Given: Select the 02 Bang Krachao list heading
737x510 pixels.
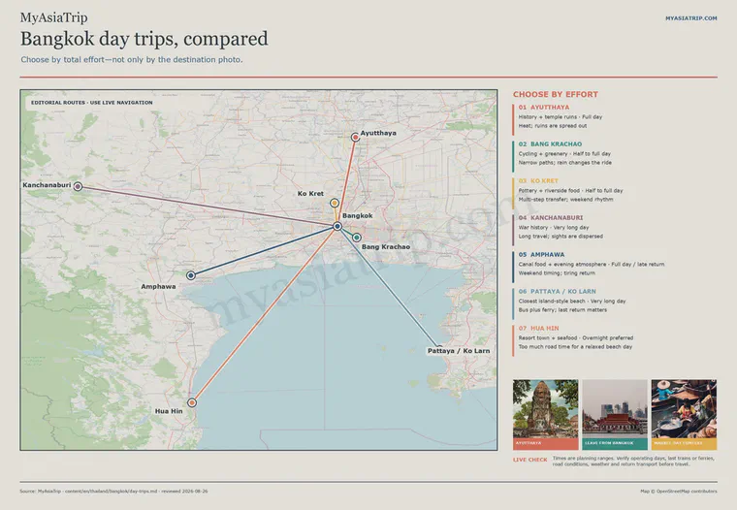Looking at the screenshot, I should coord(550,143).
